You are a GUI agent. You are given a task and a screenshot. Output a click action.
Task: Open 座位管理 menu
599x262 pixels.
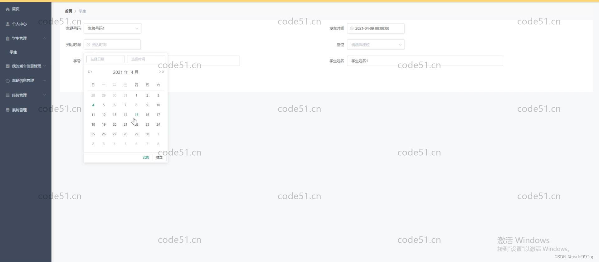coord(19,95)
